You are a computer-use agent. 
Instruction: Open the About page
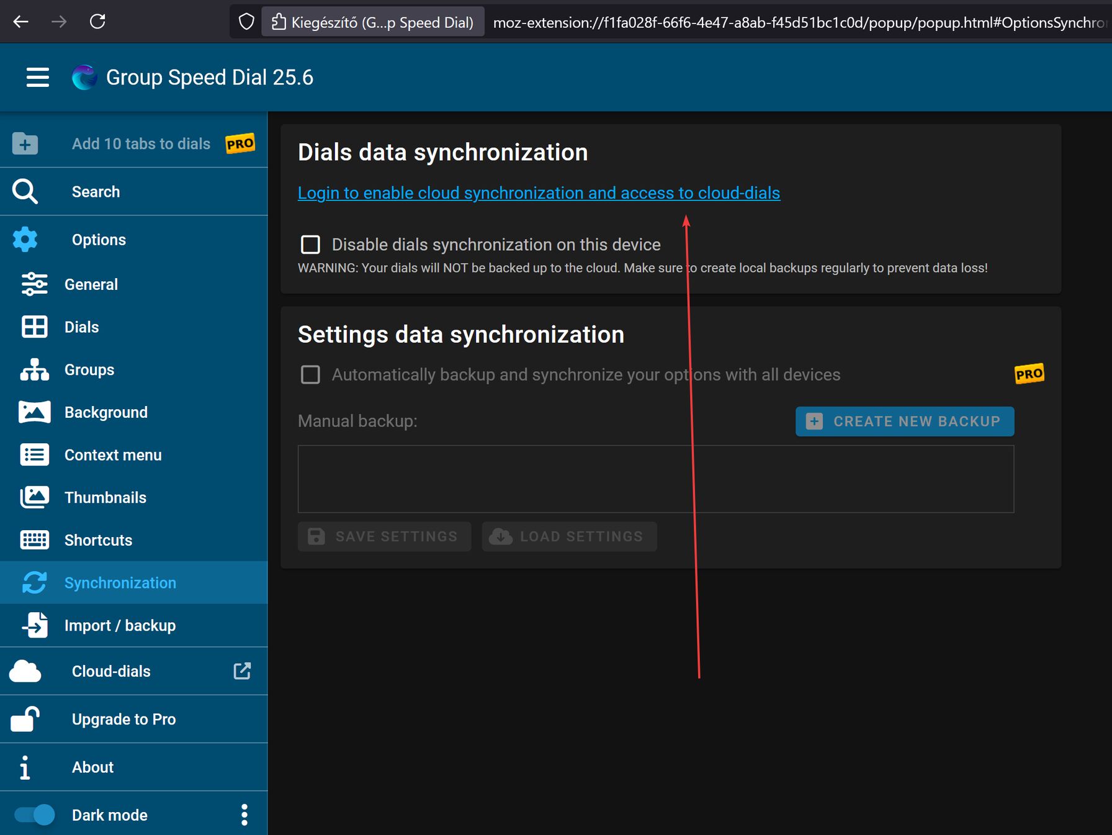click(x=133, y=767)
